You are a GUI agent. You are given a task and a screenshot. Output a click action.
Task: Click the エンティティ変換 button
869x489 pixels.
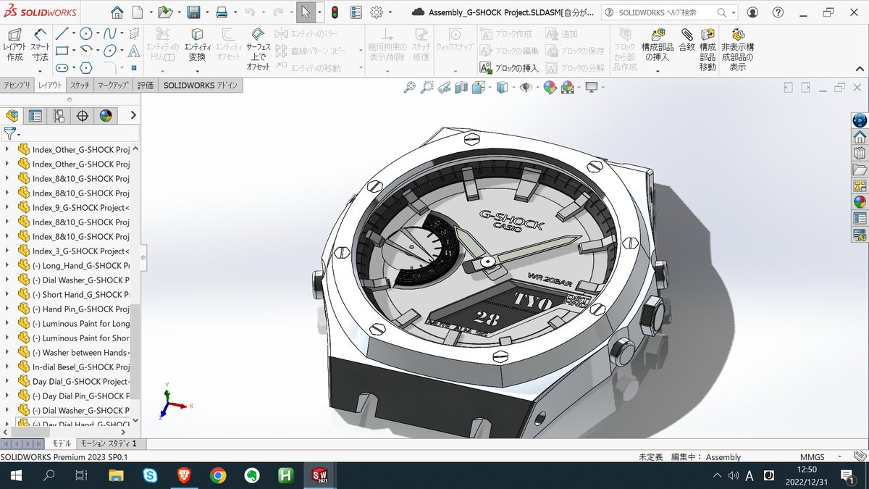point(197,45)
